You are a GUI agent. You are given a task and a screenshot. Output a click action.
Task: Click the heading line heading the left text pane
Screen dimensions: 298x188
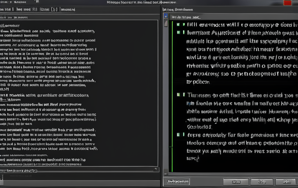pyautogui.click(x=10, y=25)
